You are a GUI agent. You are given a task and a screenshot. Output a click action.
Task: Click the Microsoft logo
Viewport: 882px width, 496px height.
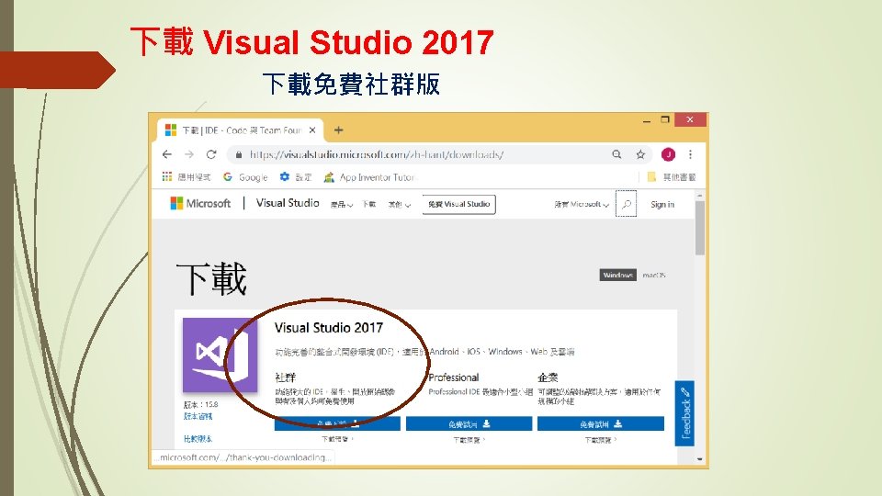[x=200, y=203]
